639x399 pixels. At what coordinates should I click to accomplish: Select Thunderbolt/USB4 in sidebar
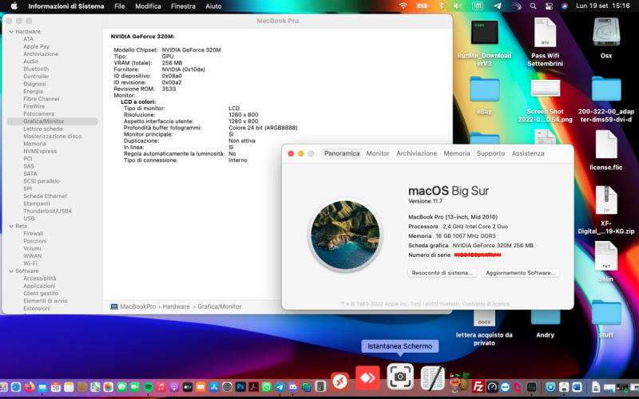coord(47,211)
